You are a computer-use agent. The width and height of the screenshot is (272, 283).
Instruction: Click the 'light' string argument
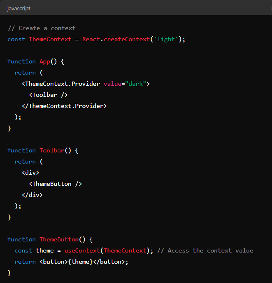[x=166, y=40]
